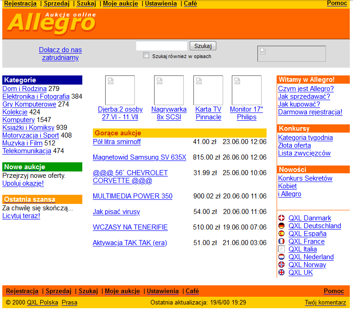Image resolution: width=353 pixels, height=310 pixels.
Task: Open the WCZASY NA TENERIFIE auction
Action: pyautogui.click(x=130, y=227)
